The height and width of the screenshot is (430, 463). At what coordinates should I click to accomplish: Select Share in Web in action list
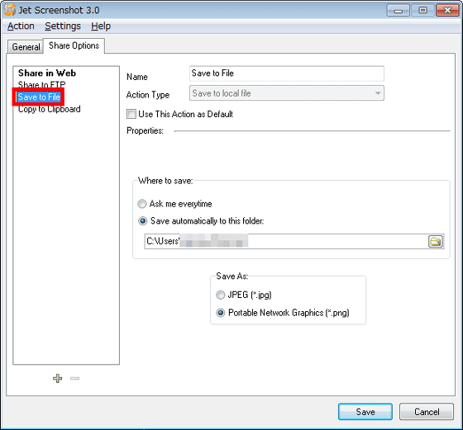click(47, 73)
